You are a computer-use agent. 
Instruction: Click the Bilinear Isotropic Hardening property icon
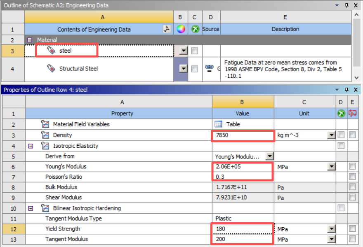pos(45,208)
